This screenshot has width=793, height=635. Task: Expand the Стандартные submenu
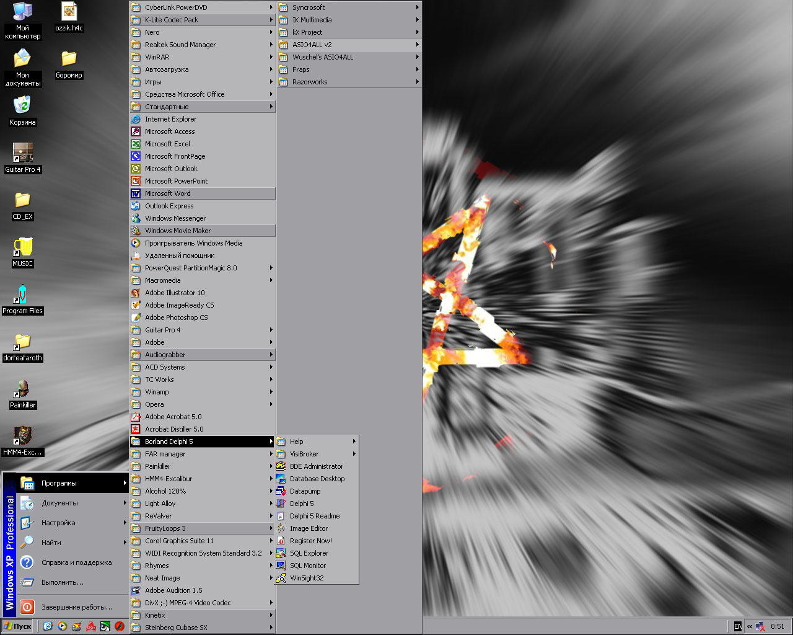(203, 107)
